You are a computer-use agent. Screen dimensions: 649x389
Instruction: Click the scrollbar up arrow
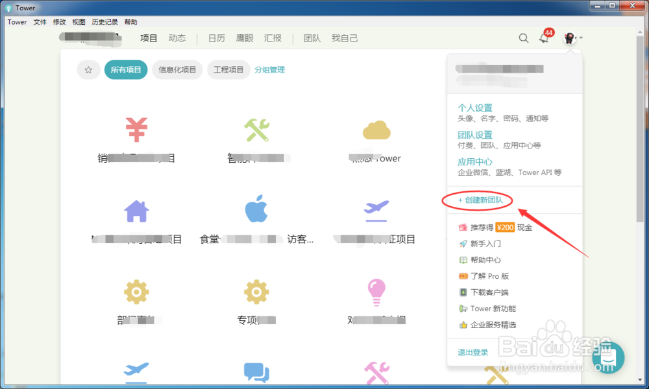point(640,31)
